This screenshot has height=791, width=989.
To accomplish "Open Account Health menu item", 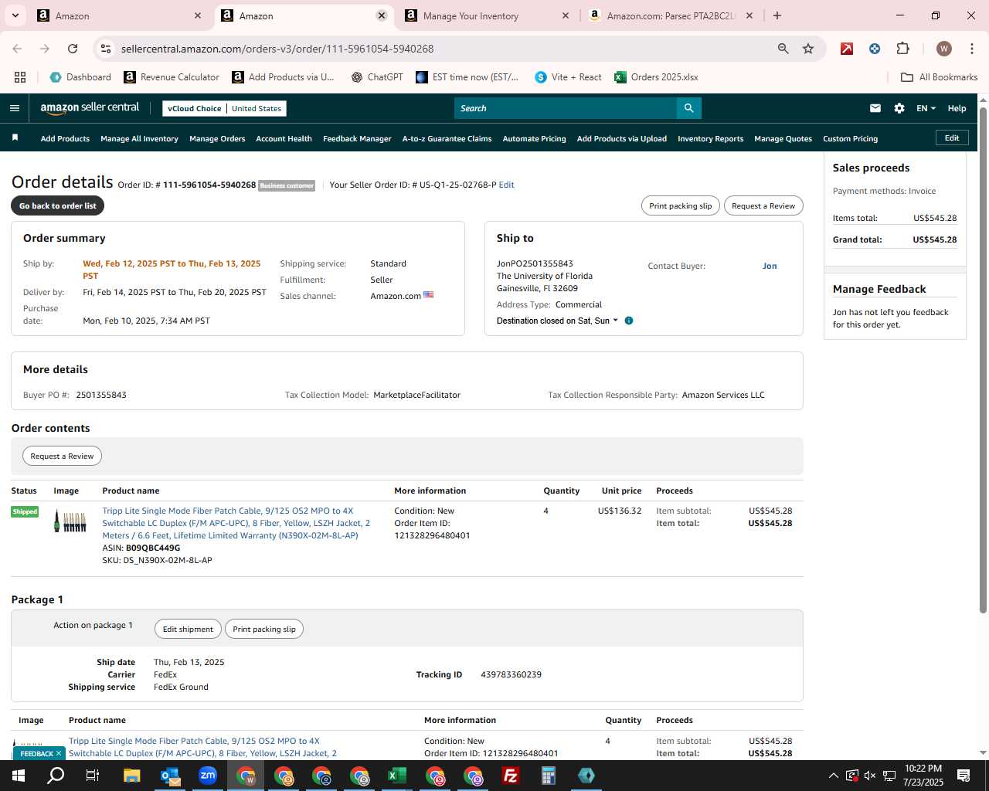I will click(x=284, y=138).
